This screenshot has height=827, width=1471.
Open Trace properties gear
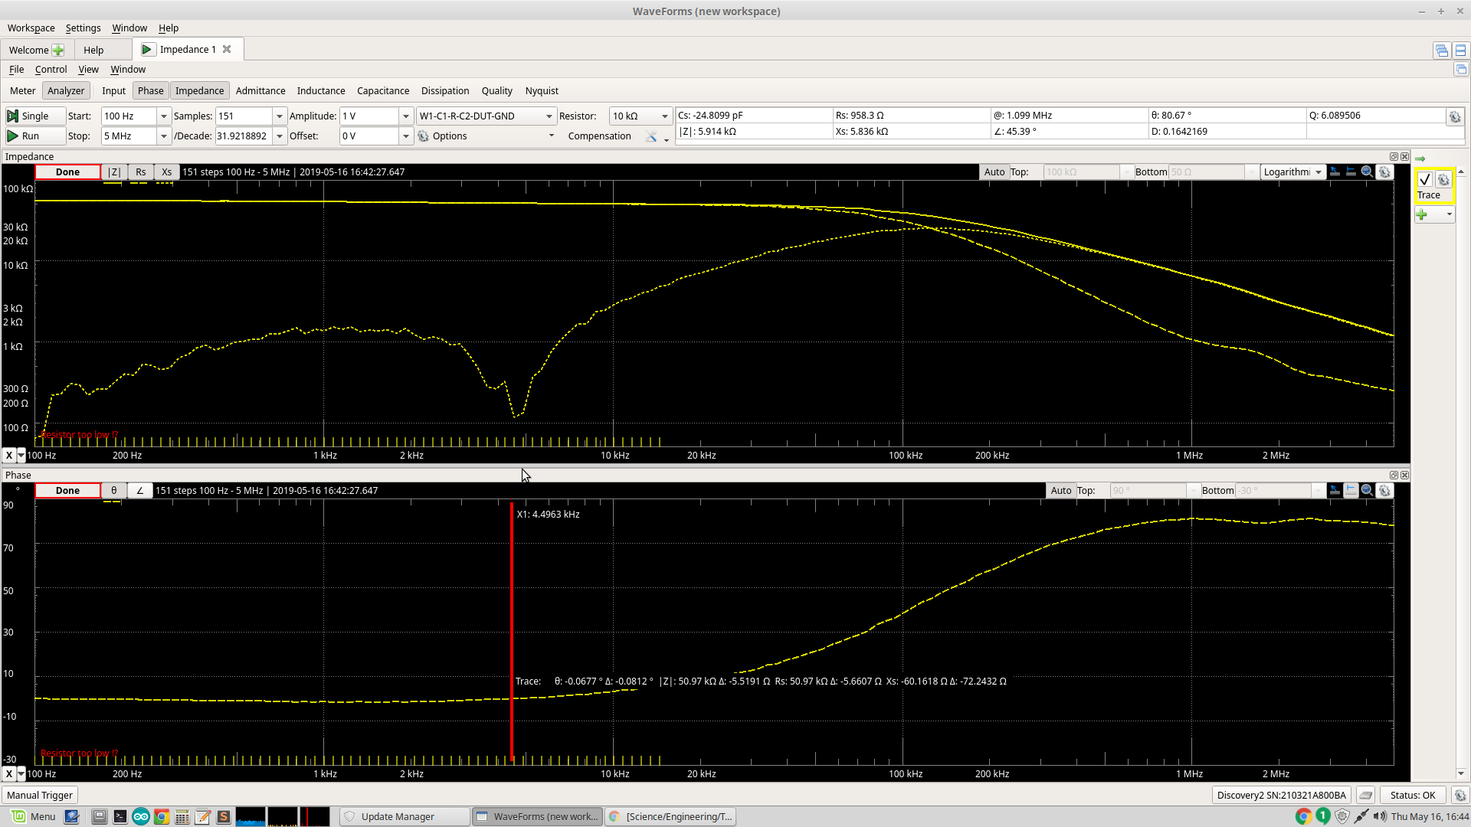[1443, 180]
